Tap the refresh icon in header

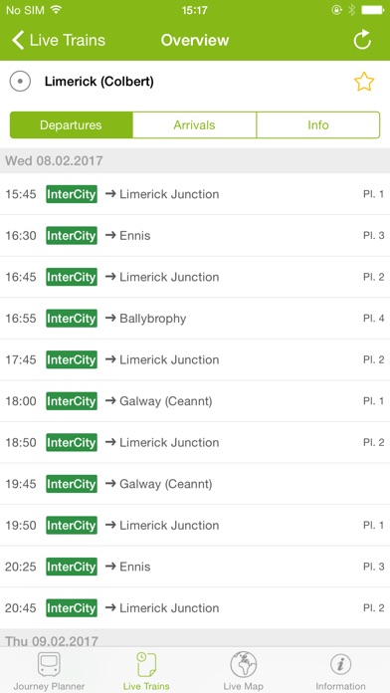pyautogui.click(x=362, y=41)
